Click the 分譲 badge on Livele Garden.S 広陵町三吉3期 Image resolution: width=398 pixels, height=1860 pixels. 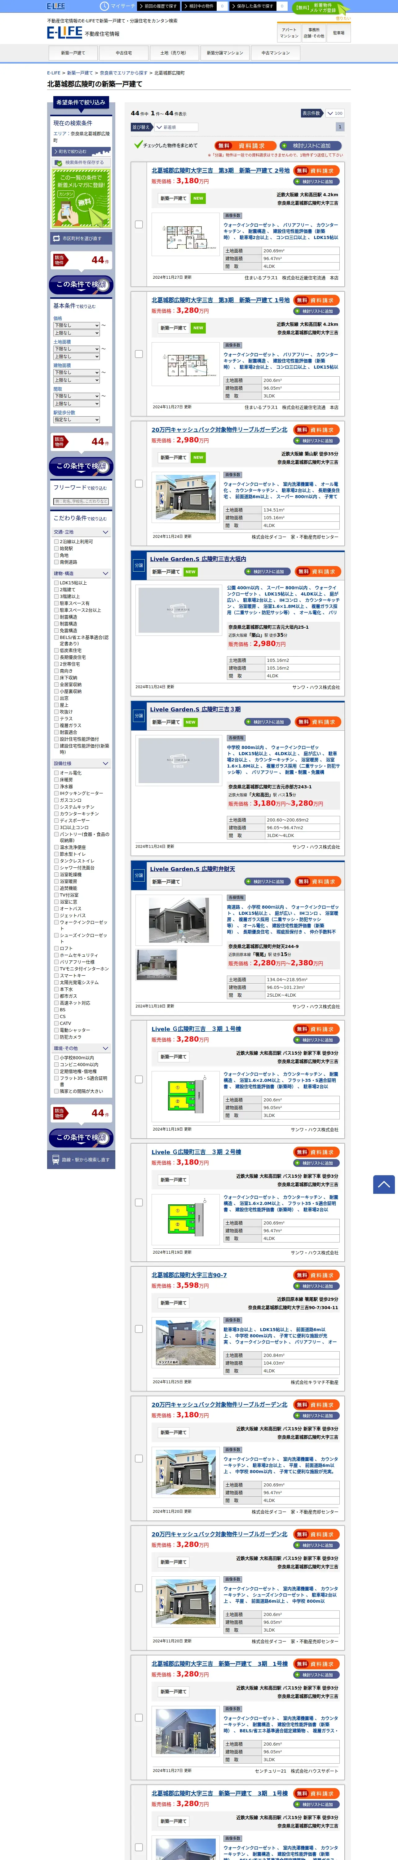tap(139, 715)
